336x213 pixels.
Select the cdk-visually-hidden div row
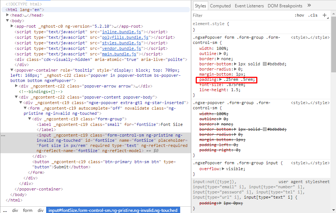click(x=101, y=62)
